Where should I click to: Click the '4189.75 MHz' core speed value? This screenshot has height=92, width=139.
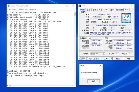(96, 41)
